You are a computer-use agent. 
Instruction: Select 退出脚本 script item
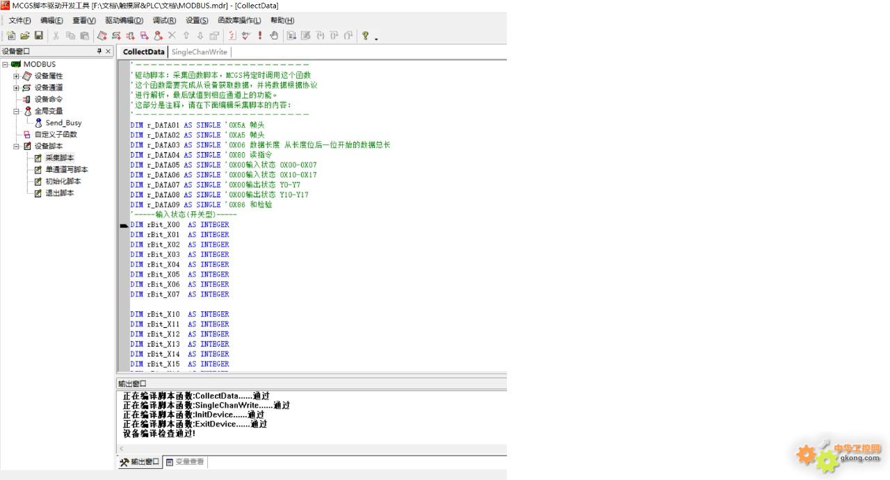tap(60, 193)
